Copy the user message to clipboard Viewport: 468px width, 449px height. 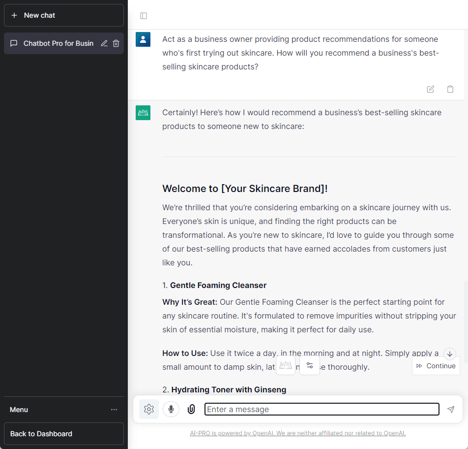[x=450, y=89]
